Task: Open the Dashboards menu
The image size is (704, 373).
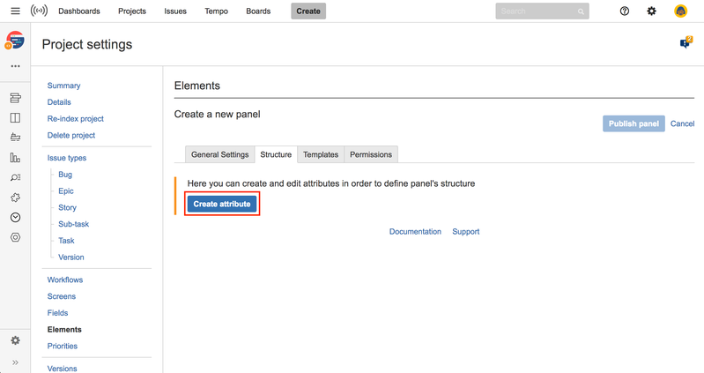Action: [x=79, y=11]
